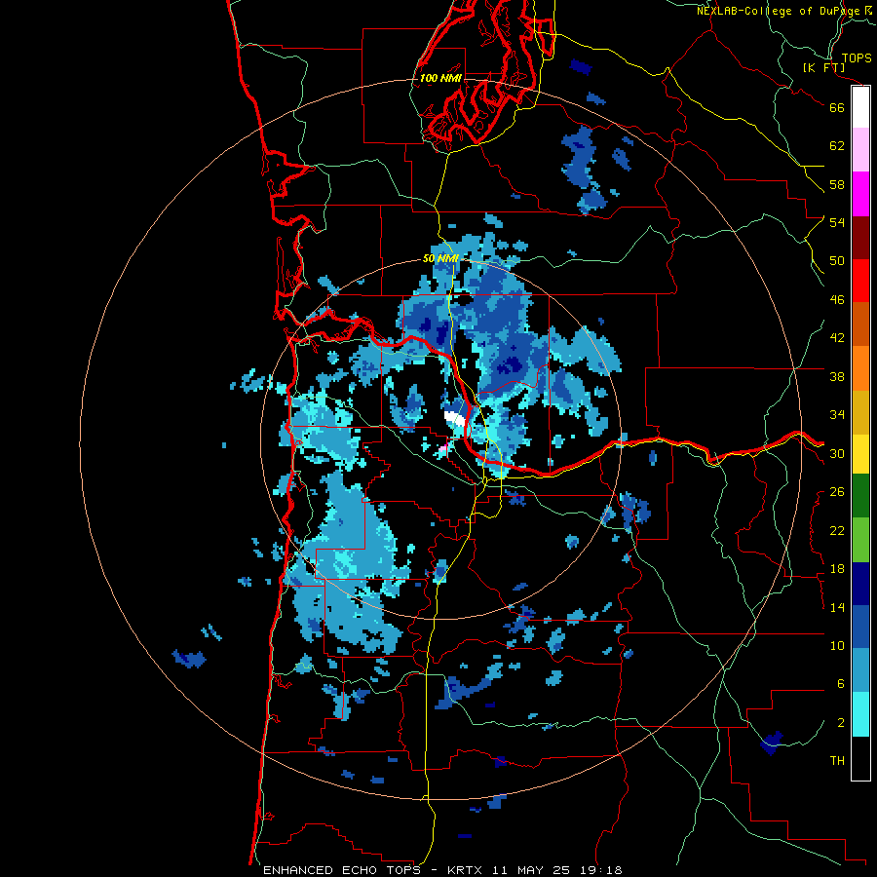The height and width of the screenshot is (877, 877).
Task: Click the '46' legend value
Action: 837,300
